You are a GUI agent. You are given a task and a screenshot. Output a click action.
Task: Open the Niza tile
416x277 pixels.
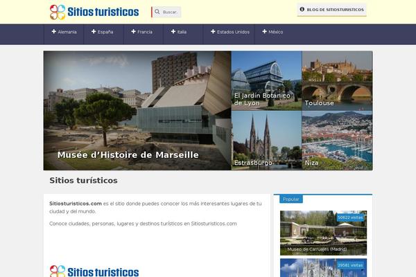pyautogui.click(x=337, y=141)
